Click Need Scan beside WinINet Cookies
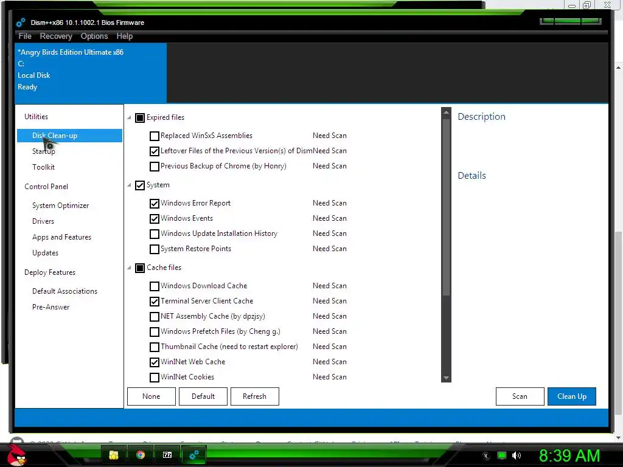Viewport: 623px width, 467px height. coord(329,377)
